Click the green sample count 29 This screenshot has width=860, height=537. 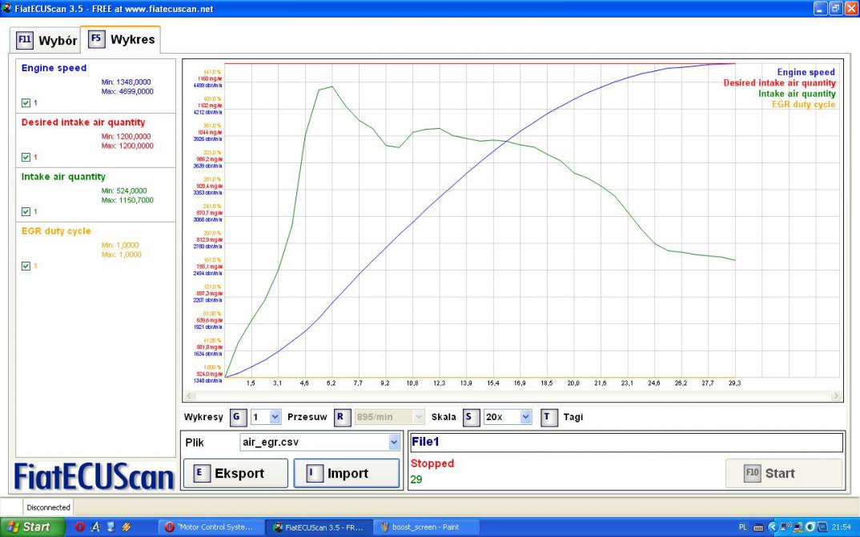(416, 479)
